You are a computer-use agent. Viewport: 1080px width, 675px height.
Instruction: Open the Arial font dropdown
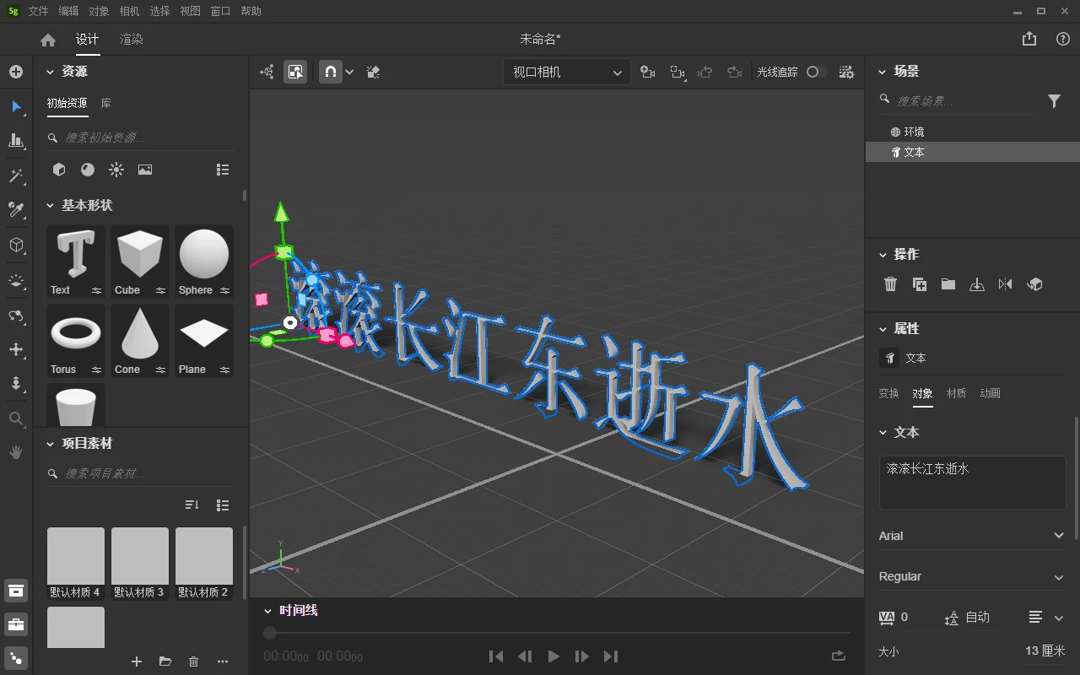pos(972,536)
